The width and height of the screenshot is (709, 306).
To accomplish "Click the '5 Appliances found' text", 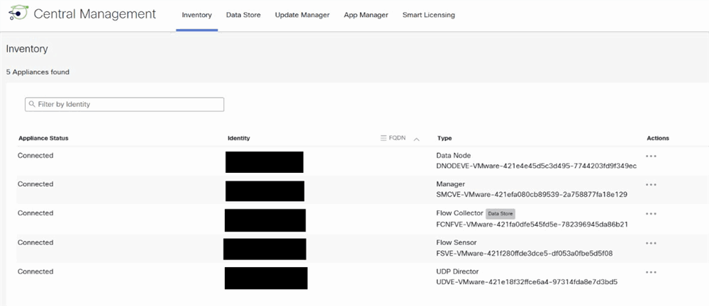I will tap(38, 72).
